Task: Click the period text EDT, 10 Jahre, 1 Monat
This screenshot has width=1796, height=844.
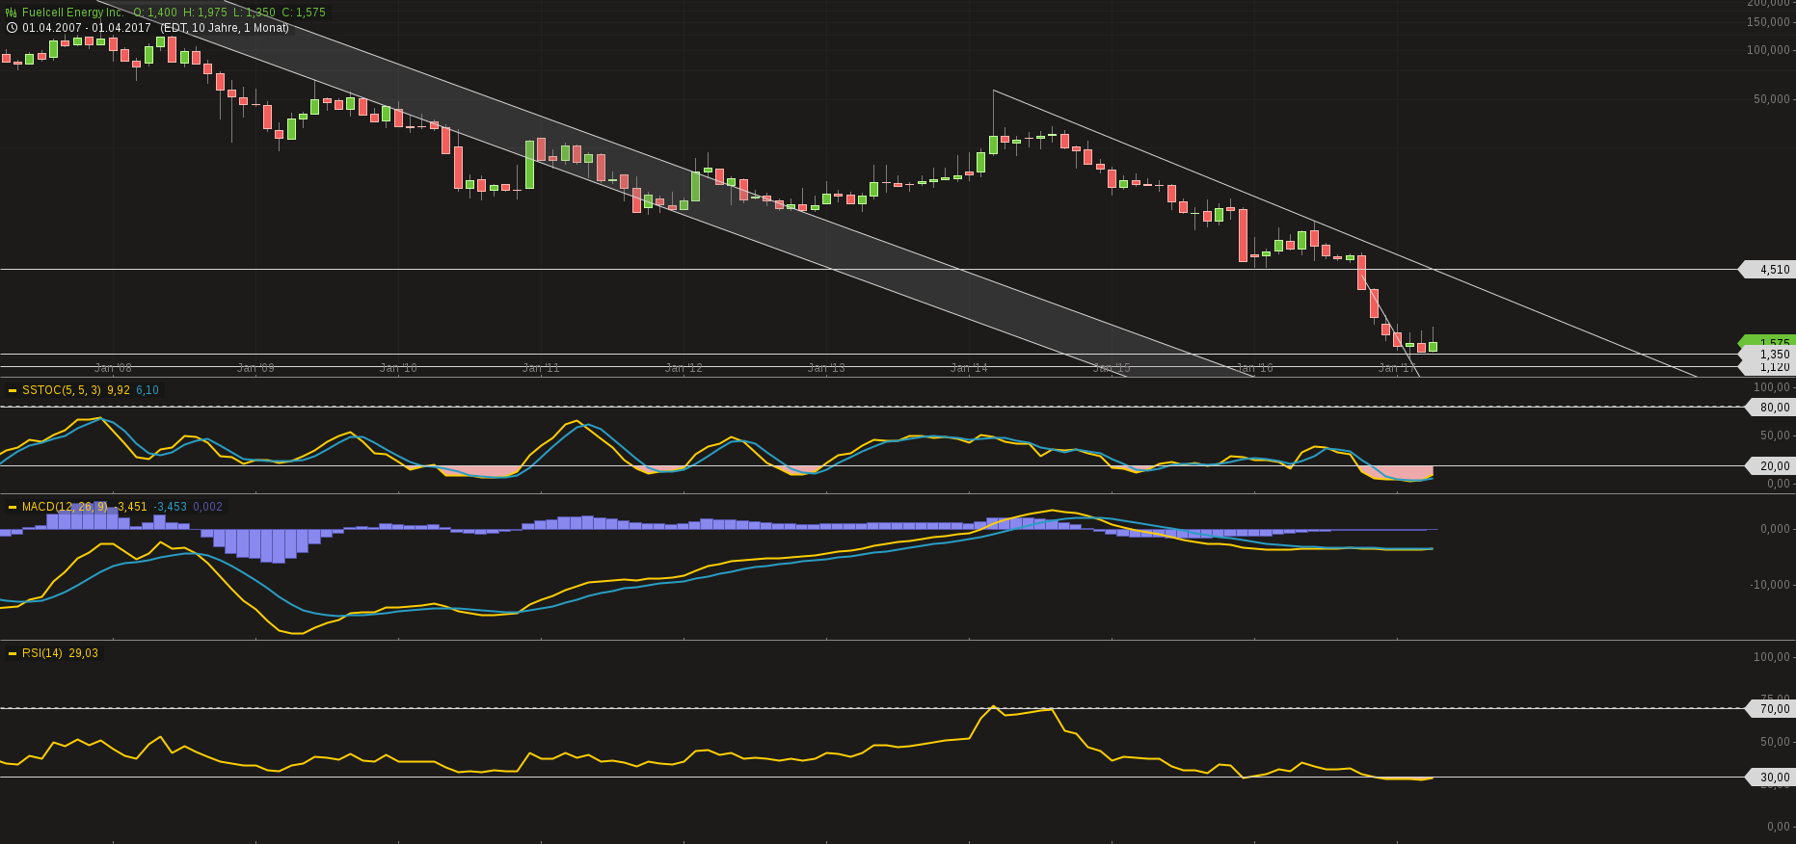Action: click(225, 28)
